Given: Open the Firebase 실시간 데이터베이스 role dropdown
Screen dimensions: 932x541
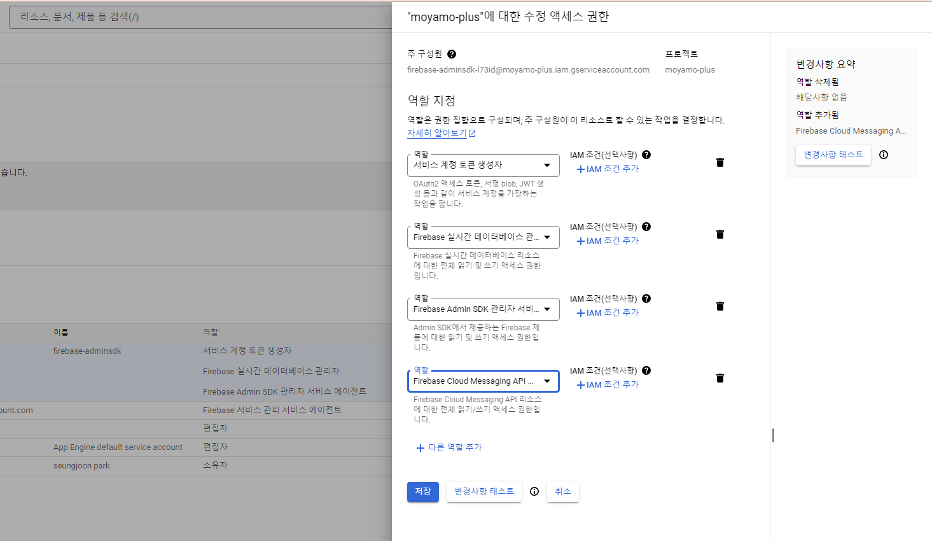Looking at the screenshot, I should click(483, 237).
